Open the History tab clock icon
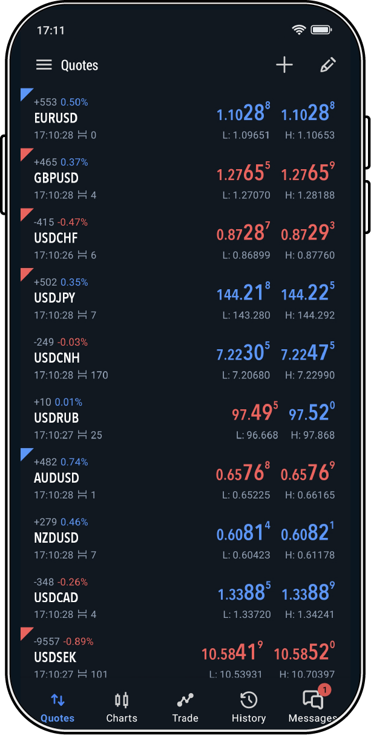This screenshot has width=371, height=744. coord(249,701)
